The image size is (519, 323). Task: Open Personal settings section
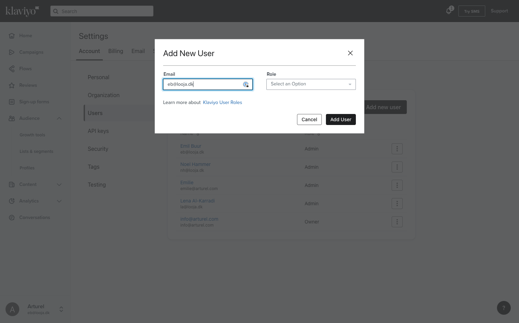[x=98, y=77]
